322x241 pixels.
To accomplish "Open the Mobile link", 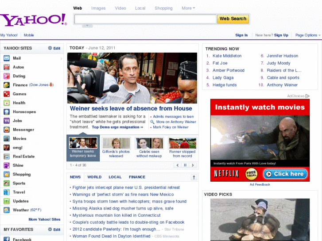I will [x=29, y=35].
